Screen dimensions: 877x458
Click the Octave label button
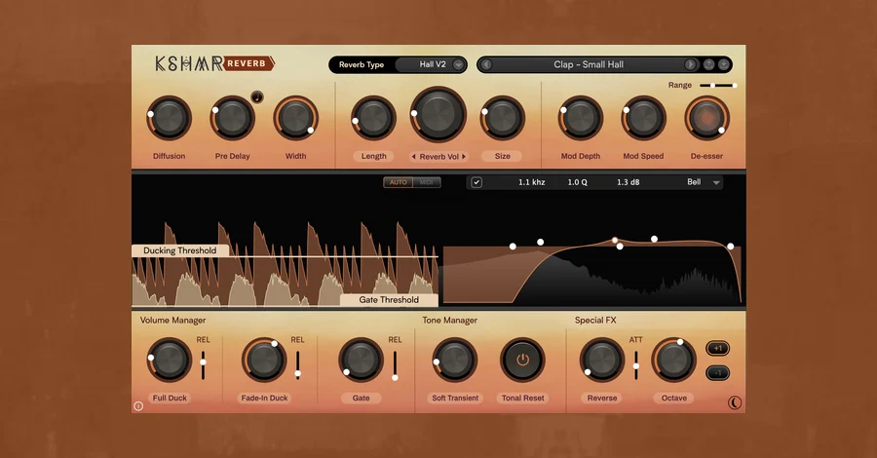coord(674,399)
